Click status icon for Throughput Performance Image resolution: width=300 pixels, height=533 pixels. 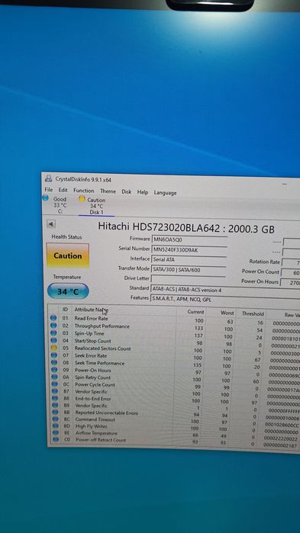[x=53, y=326]
